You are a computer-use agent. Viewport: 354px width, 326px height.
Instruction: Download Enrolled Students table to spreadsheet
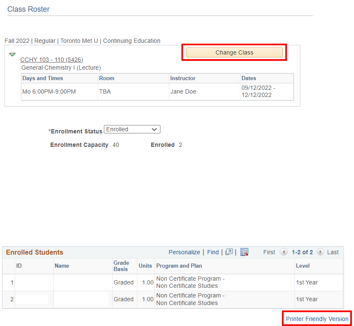point(244,252)
